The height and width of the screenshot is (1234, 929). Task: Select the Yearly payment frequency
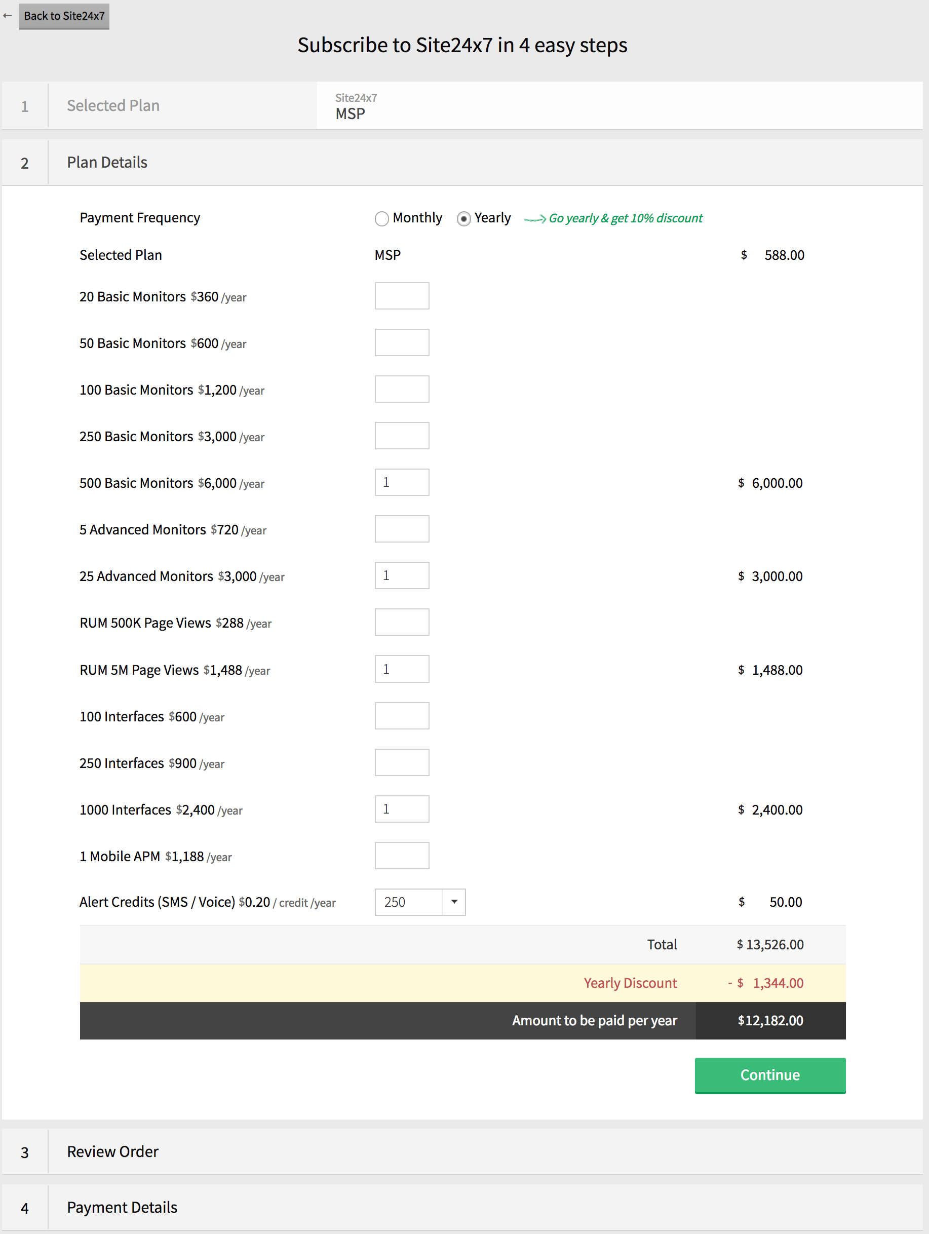(463, 219)
